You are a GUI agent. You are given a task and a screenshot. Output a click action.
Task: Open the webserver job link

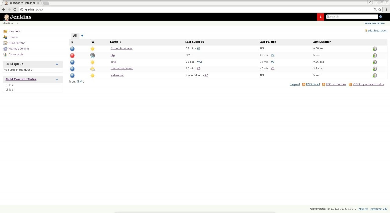click(x=117, y=75)
